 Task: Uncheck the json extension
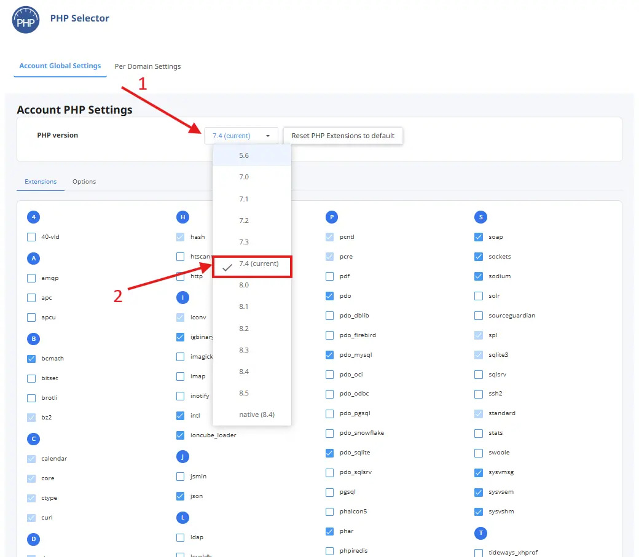180,496
